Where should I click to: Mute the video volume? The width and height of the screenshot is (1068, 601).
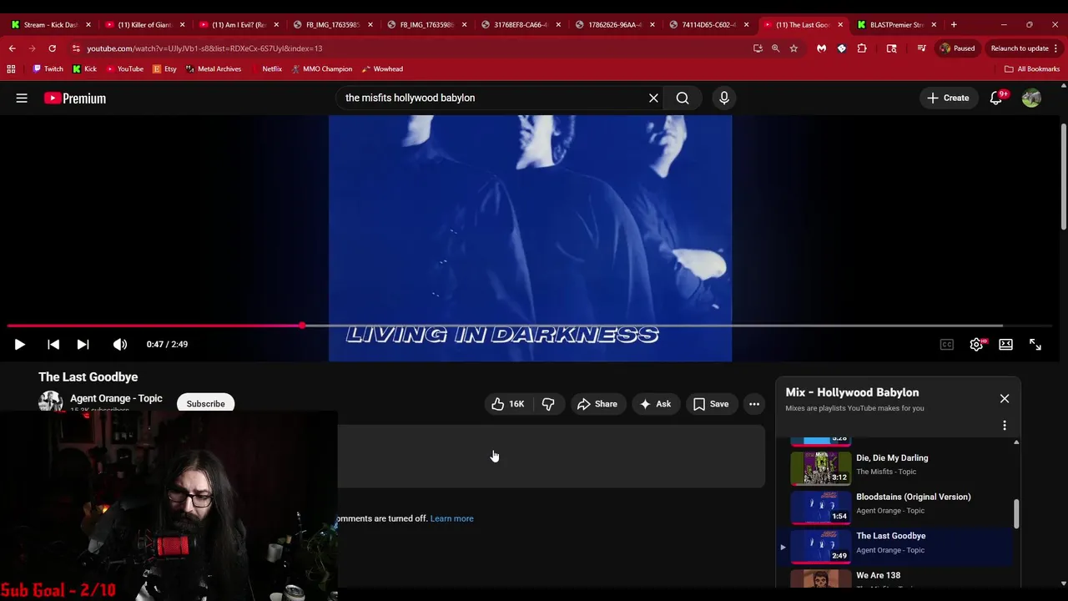[120, 345]
